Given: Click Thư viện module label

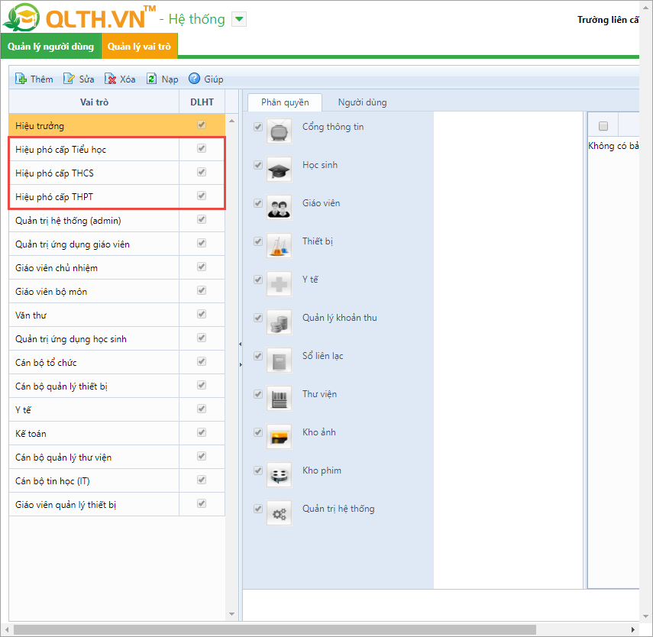Looking at the screenshot, I should [319, 394].
